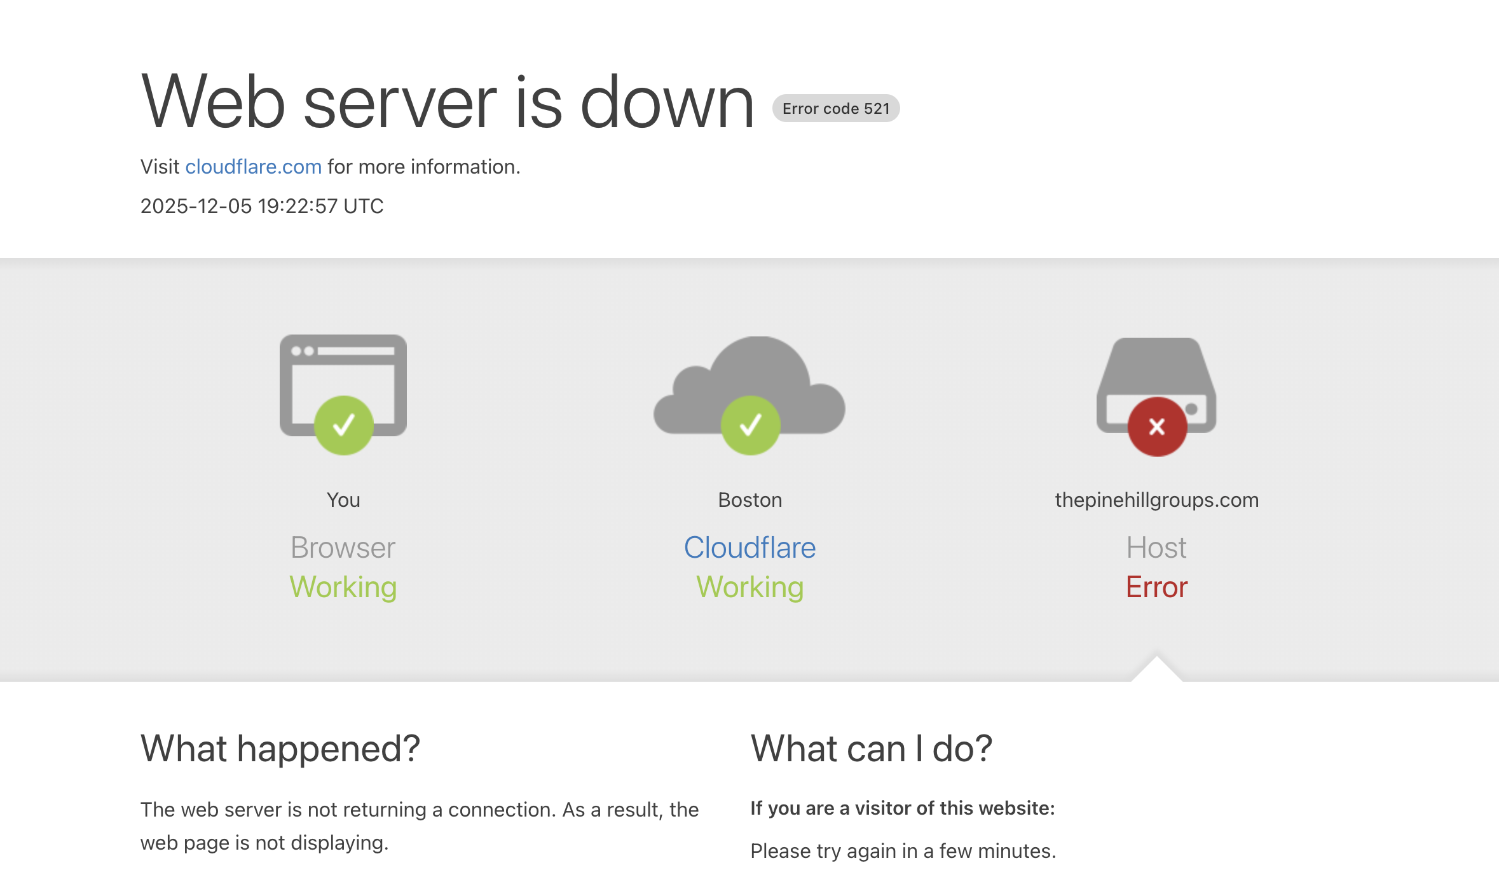Click the gray cloud icon
The width and height of the screenshot is (1499, 870).
pyautogui.click(x=750, y=375)
